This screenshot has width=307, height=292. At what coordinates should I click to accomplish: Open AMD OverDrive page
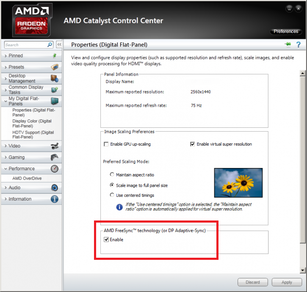27,178
